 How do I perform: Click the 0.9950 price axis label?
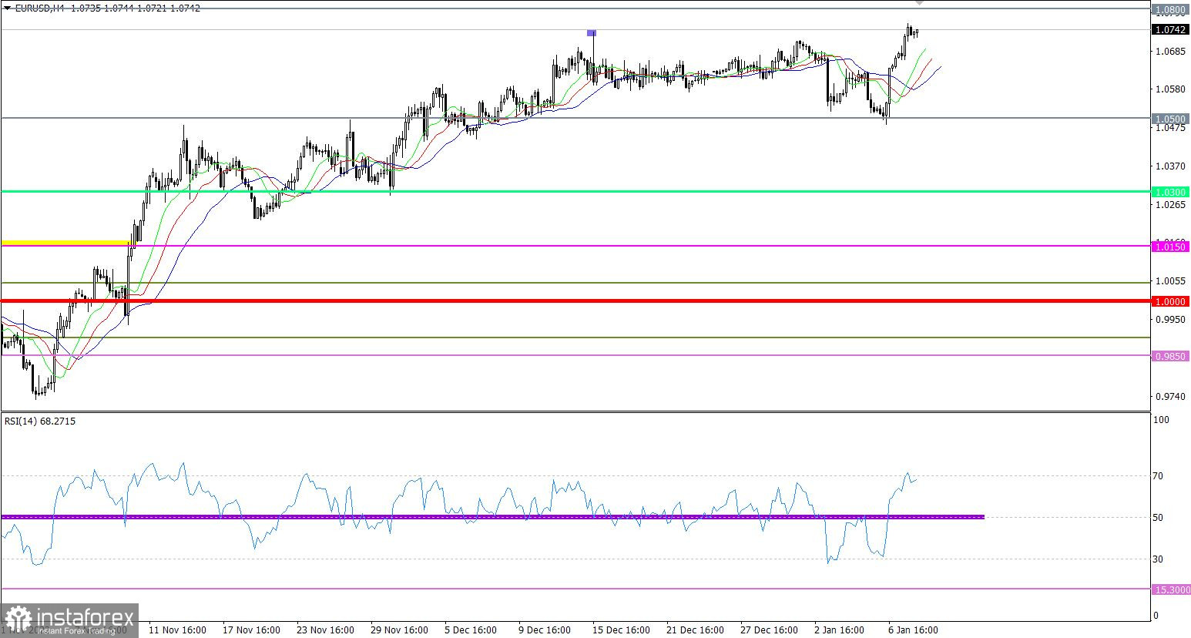pos(1169,319)
